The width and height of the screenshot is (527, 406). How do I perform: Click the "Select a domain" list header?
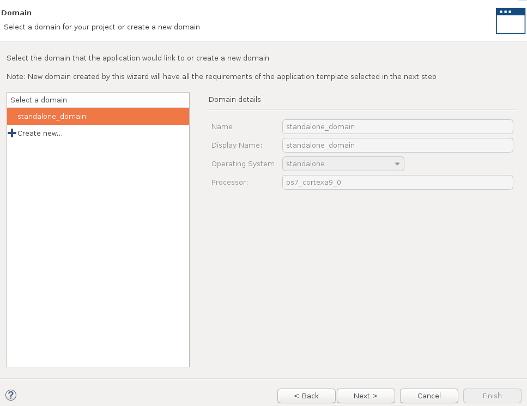point(39,100)
